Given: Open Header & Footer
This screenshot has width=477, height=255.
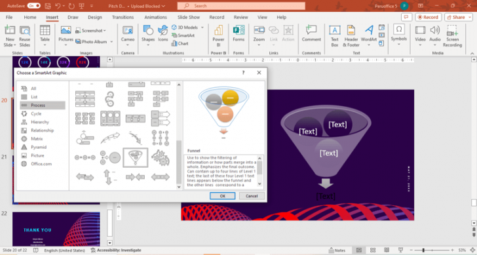Looking at the screenshot, I should 351,36.
